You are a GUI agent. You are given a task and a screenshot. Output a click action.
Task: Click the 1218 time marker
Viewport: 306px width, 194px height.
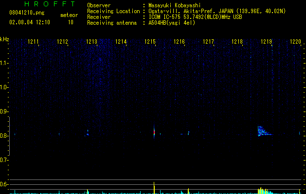pos(237,42)
